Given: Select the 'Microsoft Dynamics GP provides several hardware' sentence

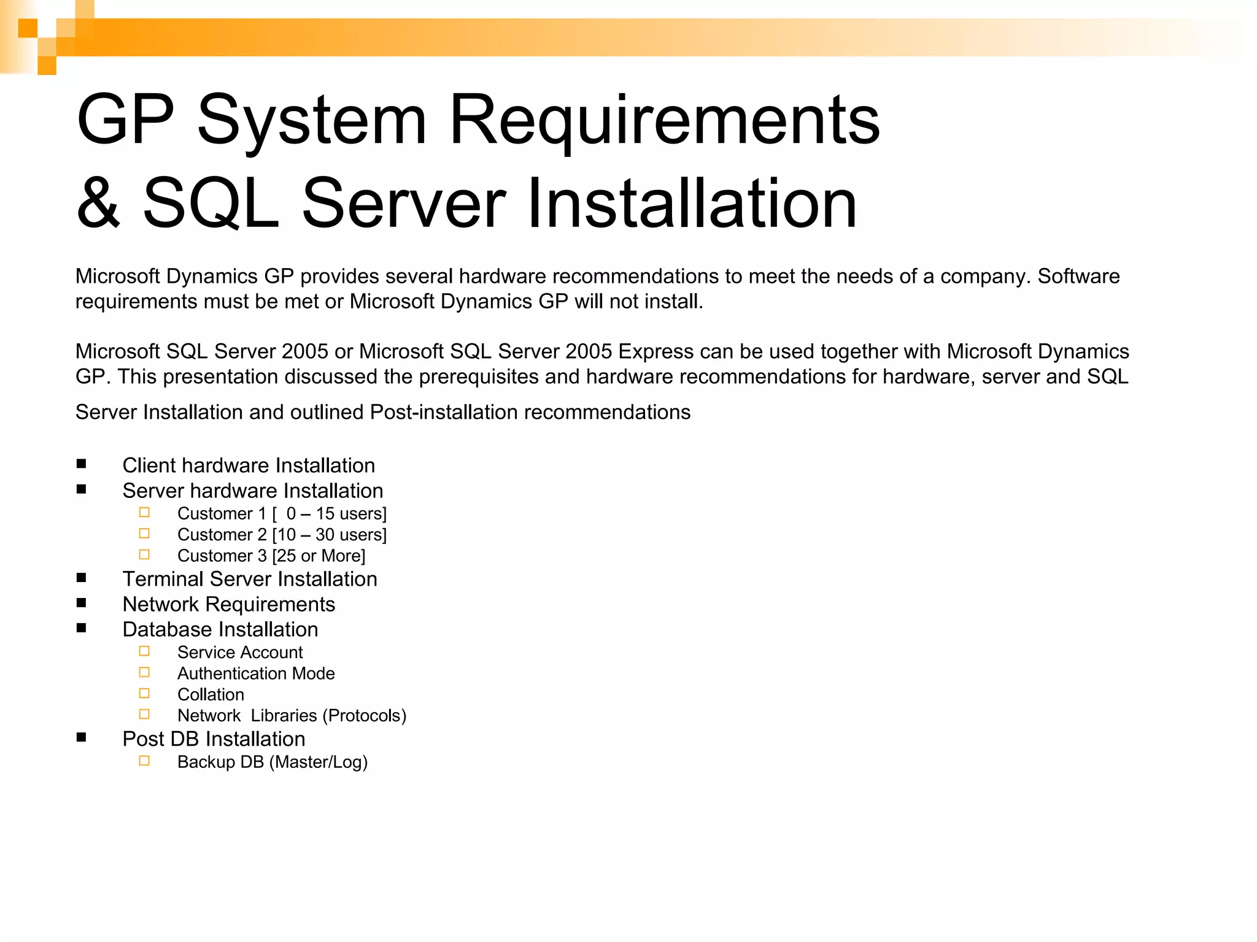Looking at the screenshot, I should [597, 277].
